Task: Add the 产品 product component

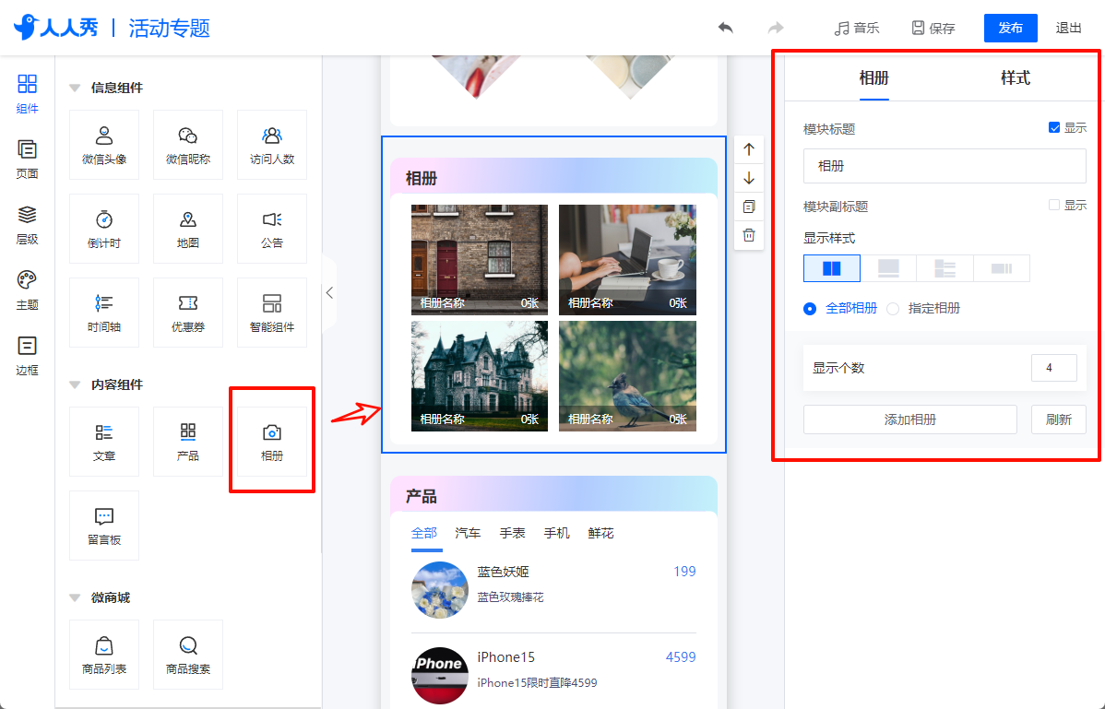Action: [188, 441]
